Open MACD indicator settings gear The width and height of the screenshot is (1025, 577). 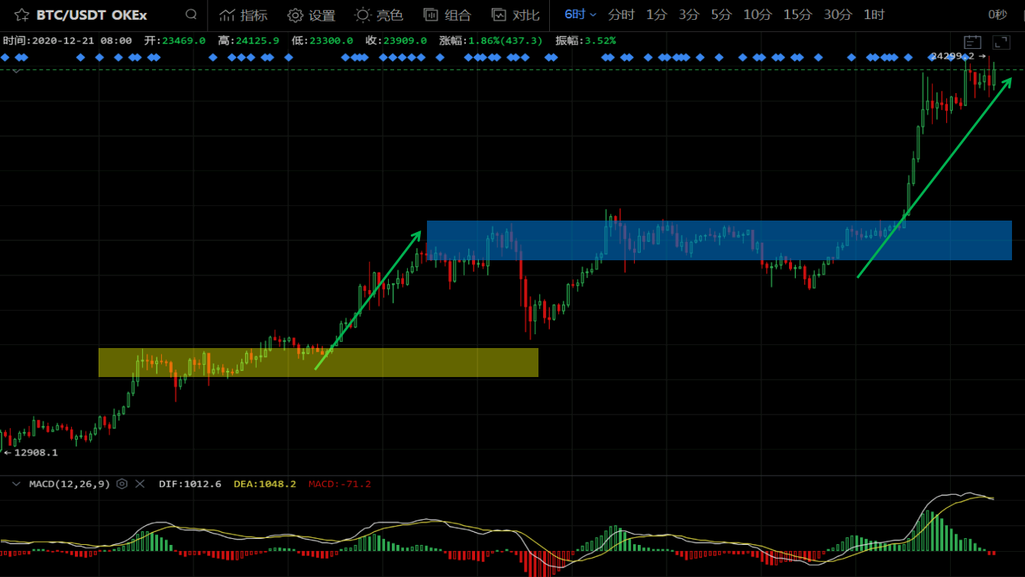pos(121,484)
